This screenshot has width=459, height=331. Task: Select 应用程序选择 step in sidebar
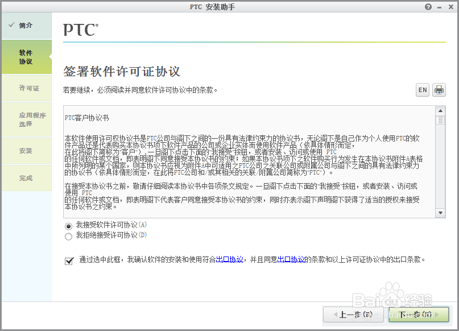point(27,119)
